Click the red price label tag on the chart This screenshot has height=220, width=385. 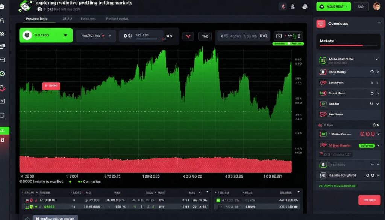(x=51, y=86)
